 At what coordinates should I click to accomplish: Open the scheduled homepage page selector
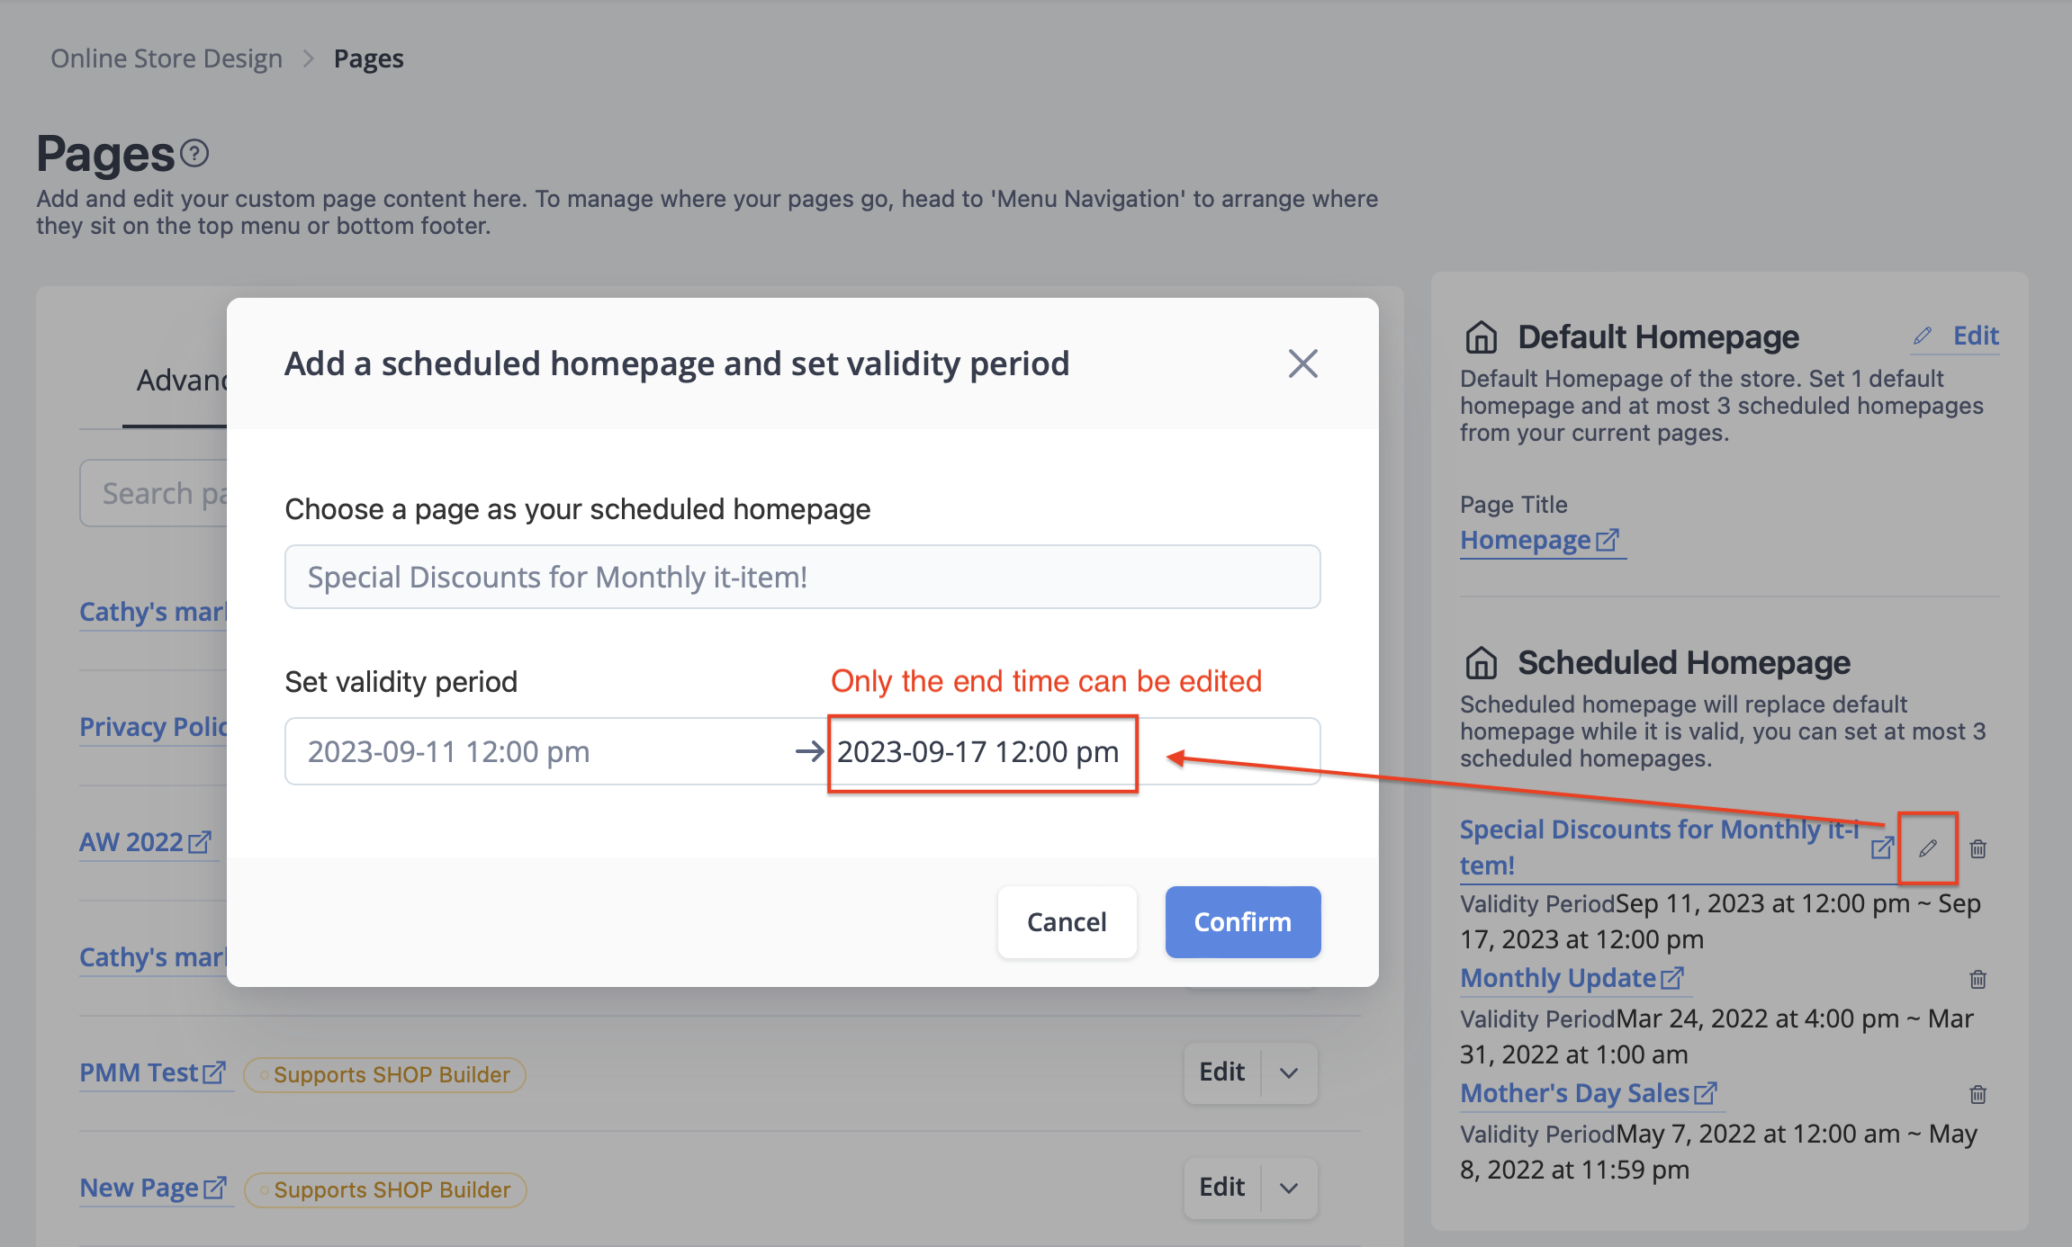pos(803,577)
